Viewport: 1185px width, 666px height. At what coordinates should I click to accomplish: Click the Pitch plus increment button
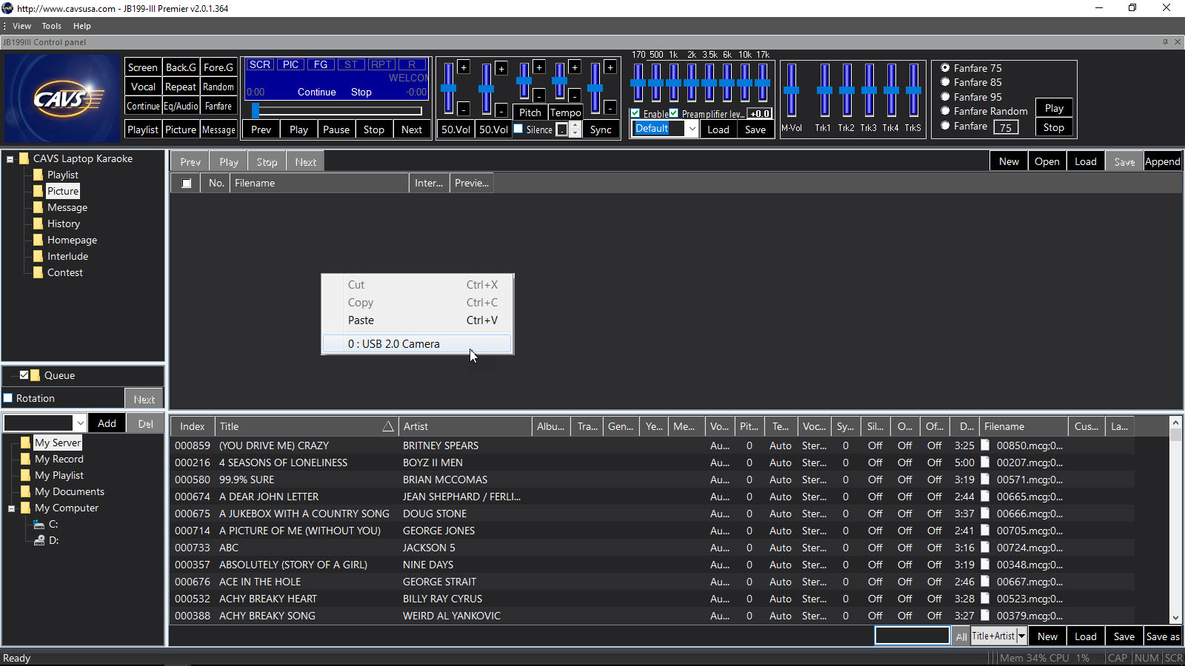(539, 67)
